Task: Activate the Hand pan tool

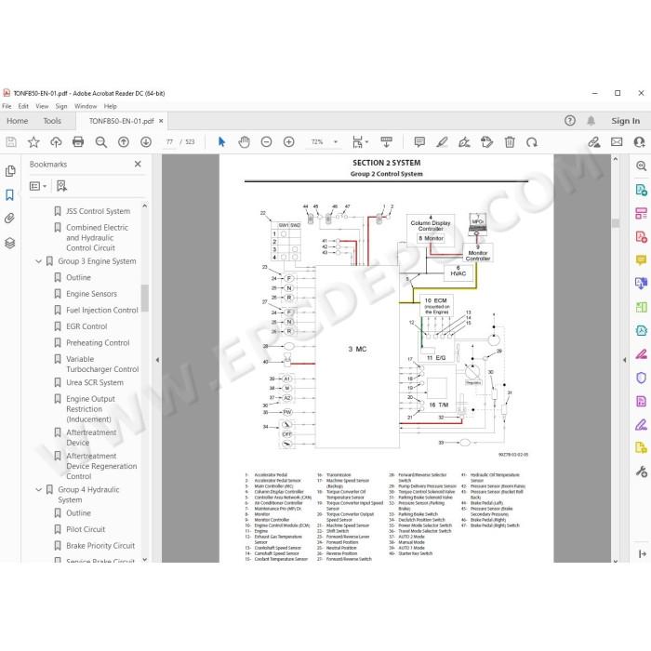Action: [x=244, y=142]
